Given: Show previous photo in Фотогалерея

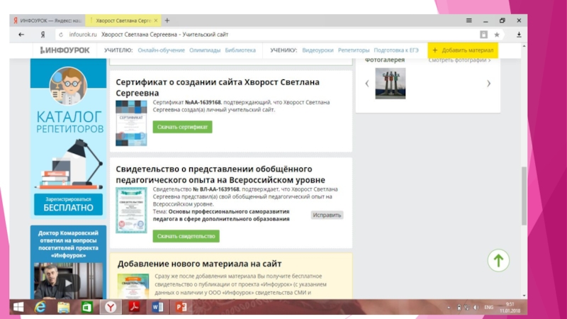Looking at the screenshot, I should pos(367,84).
